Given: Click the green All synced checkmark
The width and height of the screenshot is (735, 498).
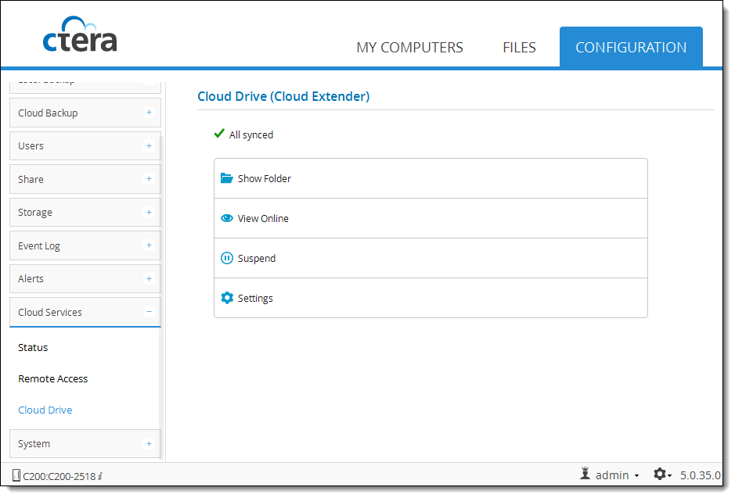Looking at the screenshot, I should [x=219, y=134].
